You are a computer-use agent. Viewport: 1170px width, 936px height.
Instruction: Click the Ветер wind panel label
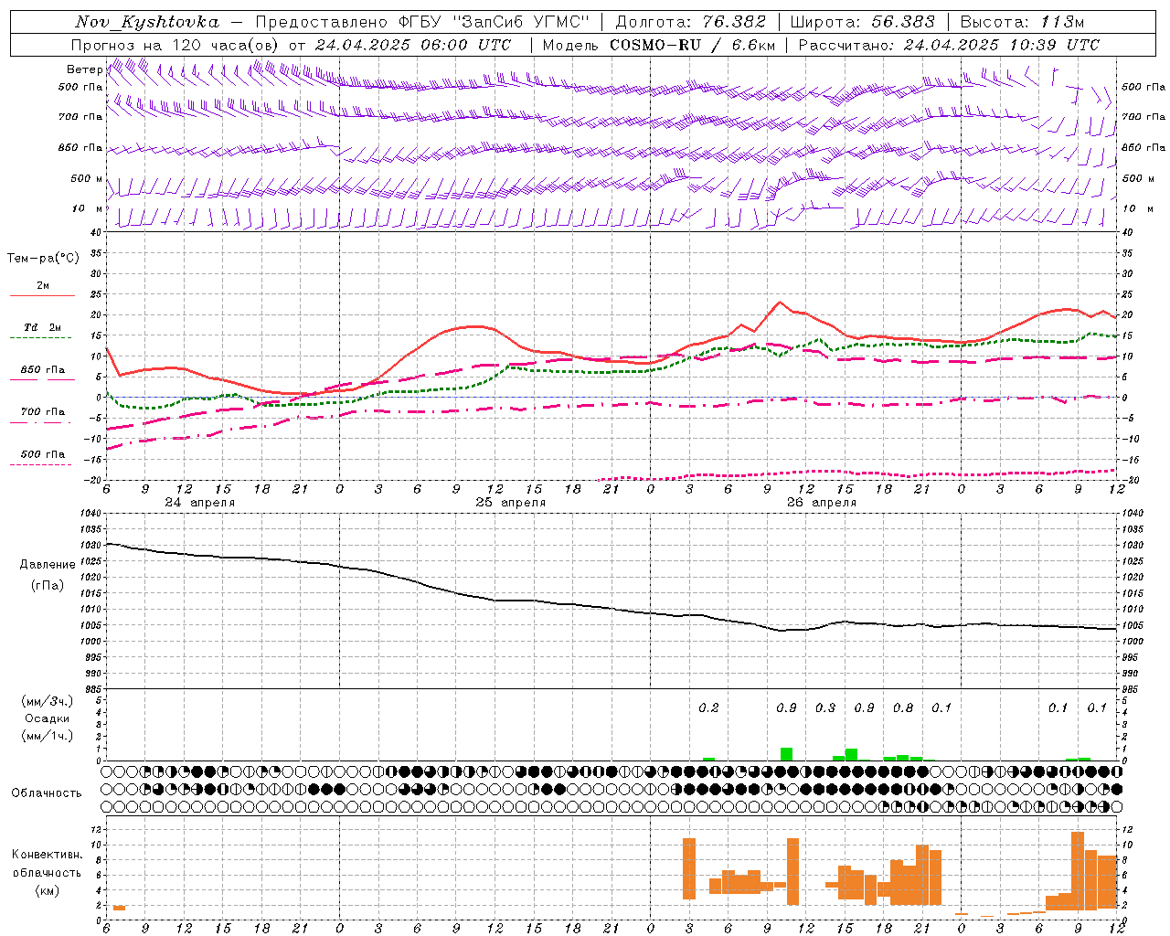(x=84, y=69)
